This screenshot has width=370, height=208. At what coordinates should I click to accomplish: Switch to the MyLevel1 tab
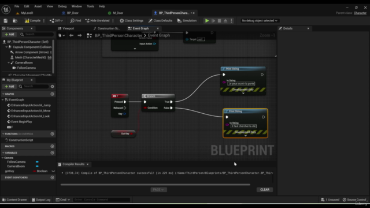27,13
